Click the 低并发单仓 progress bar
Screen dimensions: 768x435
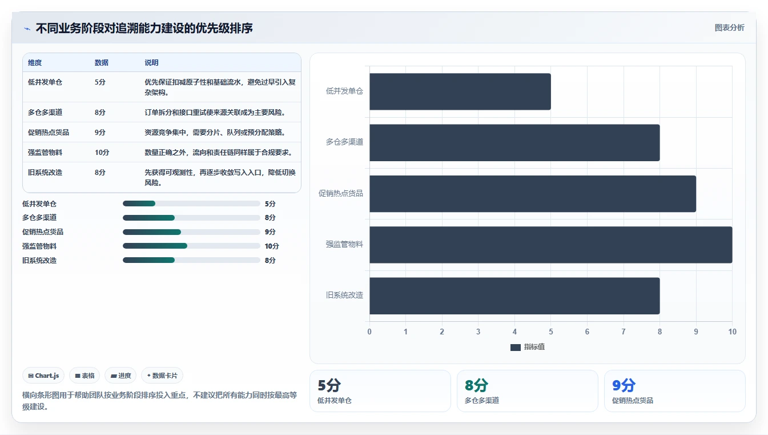point(191,203)
